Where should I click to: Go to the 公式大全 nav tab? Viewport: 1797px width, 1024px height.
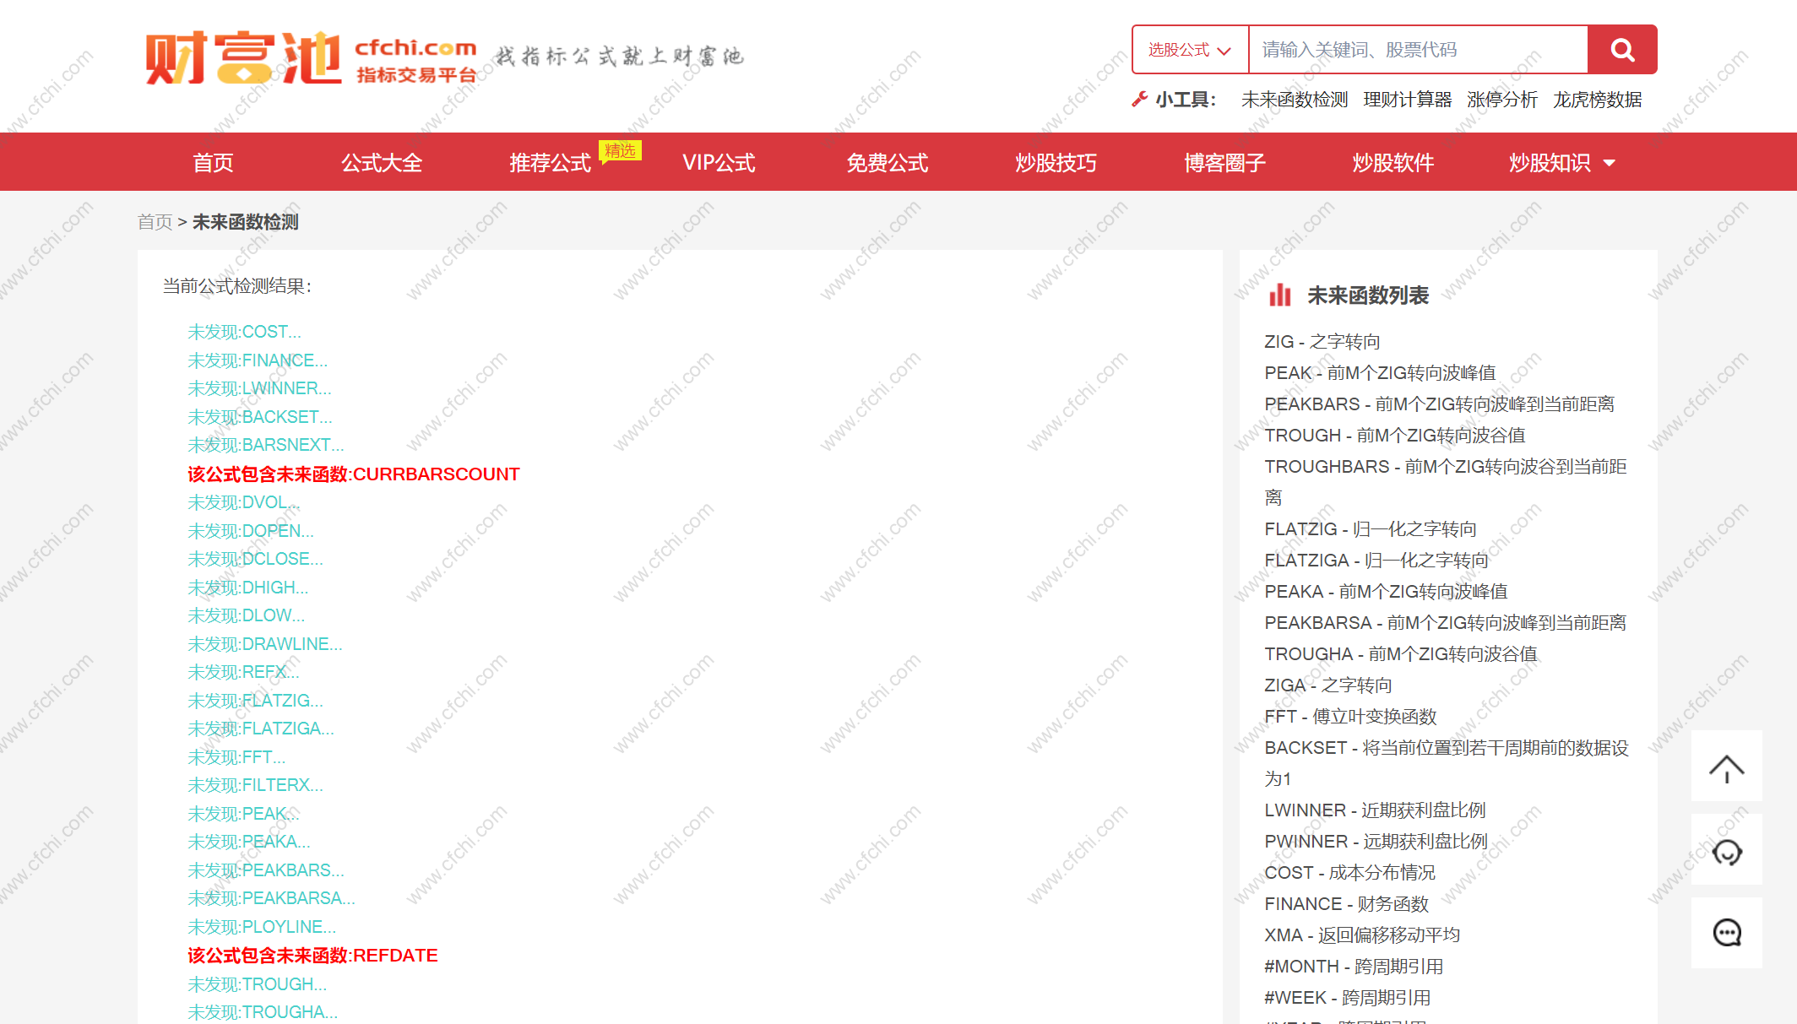point(382,162)
